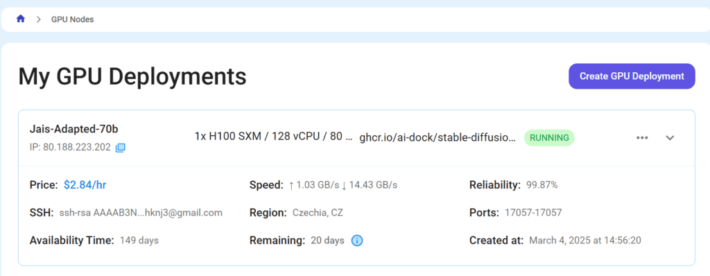This screenshot has width=710, height=276.
Task: Go to the home page via house icon
Action: [x=20, y=19]
